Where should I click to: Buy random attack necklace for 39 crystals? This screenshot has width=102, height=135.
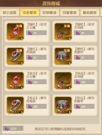[84, 33]
